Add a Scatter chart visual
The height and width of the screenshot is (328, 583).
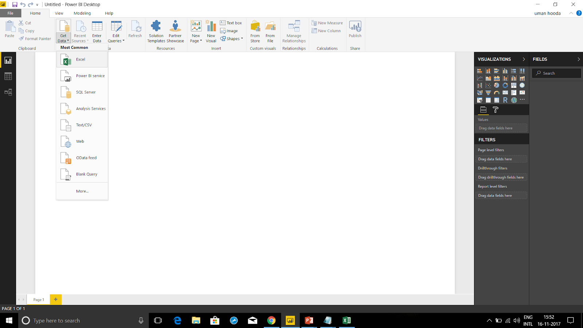coord(488,85)
